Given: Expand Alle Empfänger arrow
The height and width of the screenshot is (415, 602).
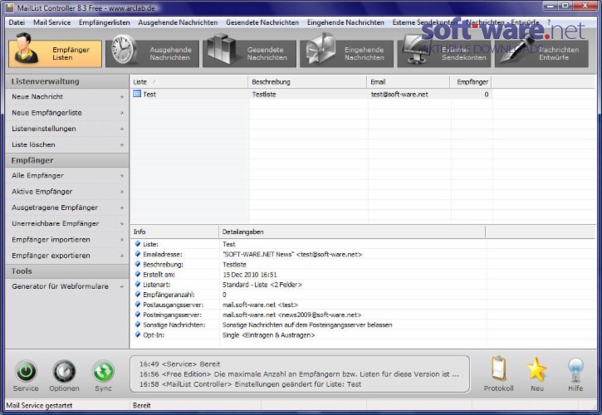Looking at the screenshot, I should (122, 175).
